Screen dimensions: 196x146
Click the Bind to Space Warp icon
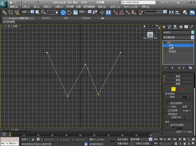point(17,12)
